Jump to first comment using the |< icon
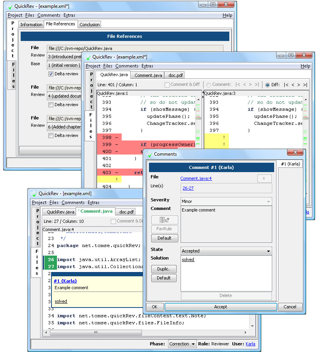 coord(238,85)
